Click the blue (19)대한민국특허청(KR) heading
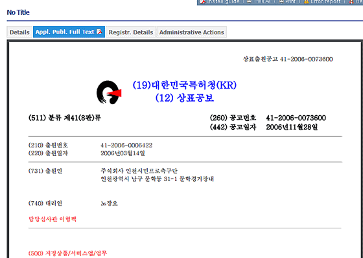The width and height of the screenshot is (363, 258). click(x=185, y=85)
